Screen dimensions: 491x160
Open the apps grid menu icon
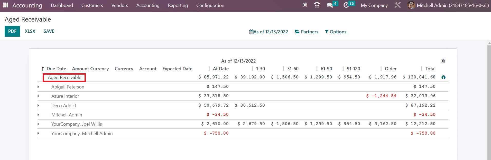coord(6,5)
